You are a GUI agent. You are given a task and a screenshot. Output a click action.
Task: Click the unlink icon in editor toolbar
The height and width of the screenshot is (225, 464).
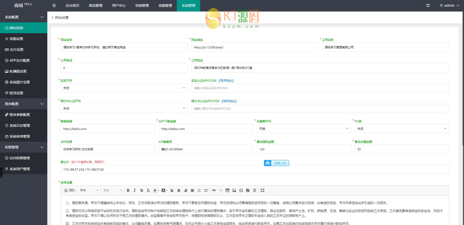pos(221,190)
